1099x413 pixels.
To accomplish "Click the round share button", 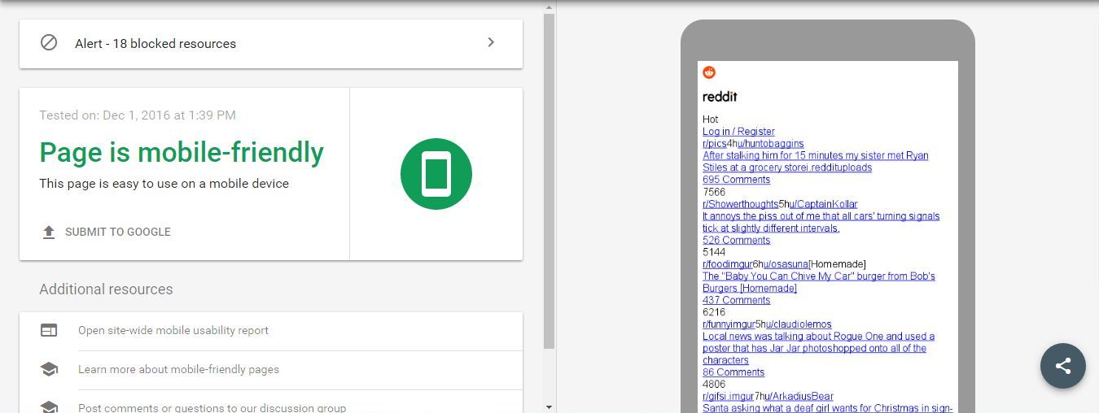I will pyautogui.click(x=1063, y=366).
